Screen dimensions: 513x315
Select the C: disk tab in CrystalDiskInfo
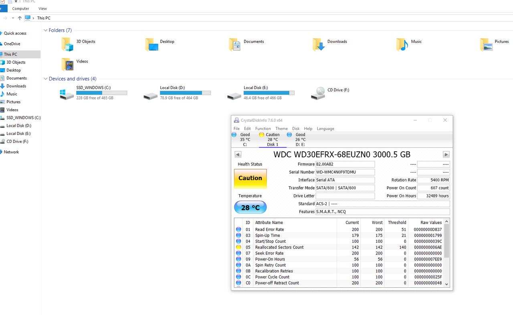click(245, 140)
